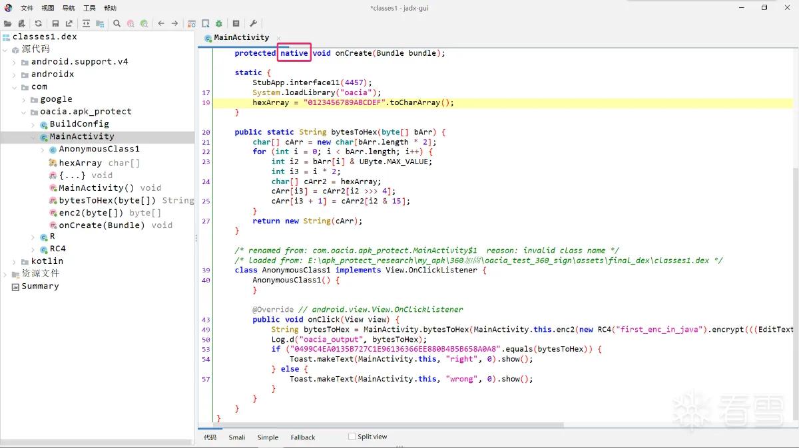Open the 导航 menu

pyautogui.click(x=68, y=8)
